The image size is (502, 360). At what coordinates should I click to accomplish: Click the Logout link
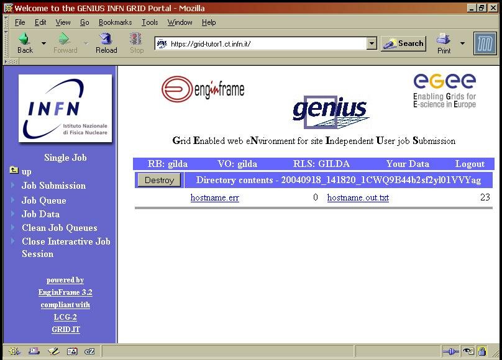[x=470, y=164]
